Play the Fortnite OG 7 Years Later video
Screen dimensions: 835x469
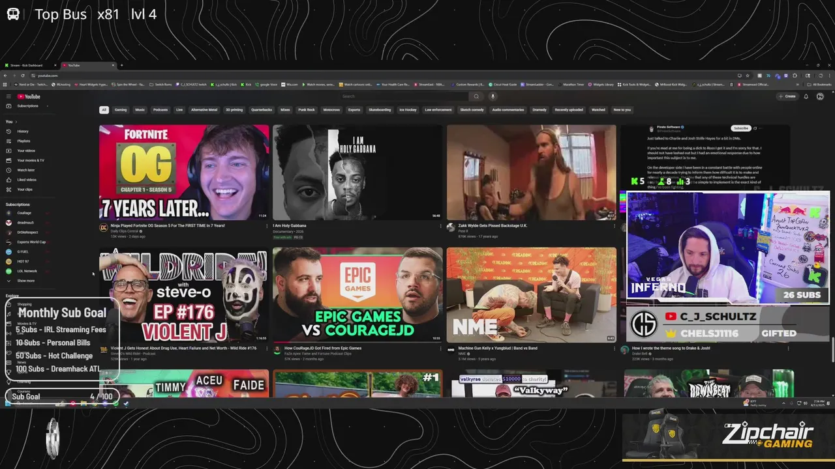point(184,173)
